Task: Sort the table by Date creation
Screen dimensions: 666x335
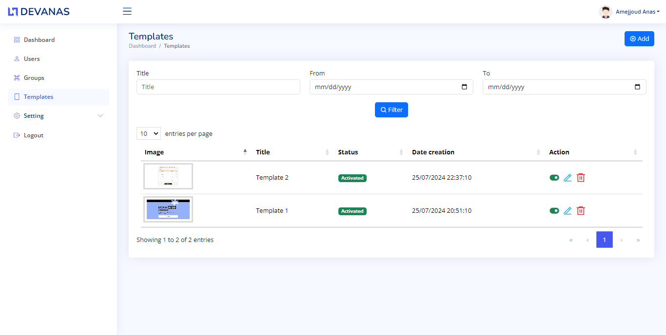Action: (x=433, y=152)
